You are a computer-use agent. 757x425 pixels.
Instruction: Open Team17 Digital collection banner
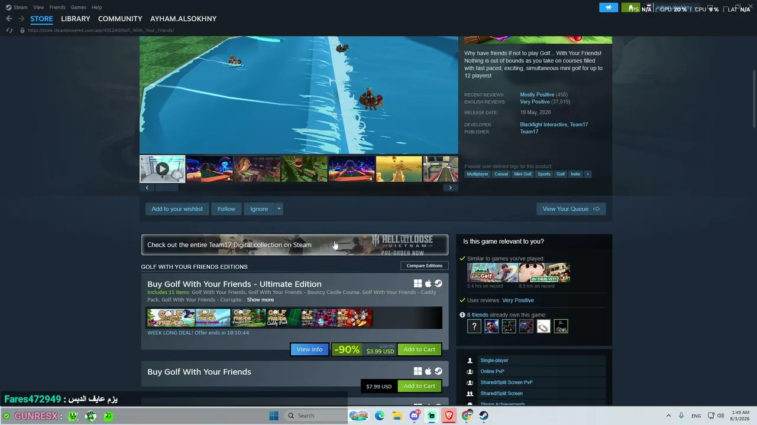coord(295,245)
